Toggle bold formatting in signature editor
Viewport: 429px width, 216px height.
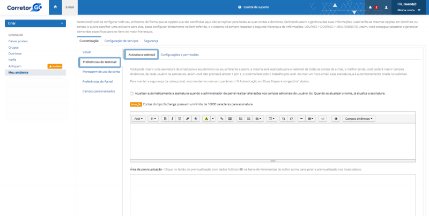coord(165,119)
